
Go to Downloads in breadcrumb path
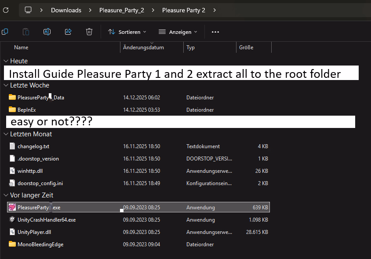tap(66, 10)
